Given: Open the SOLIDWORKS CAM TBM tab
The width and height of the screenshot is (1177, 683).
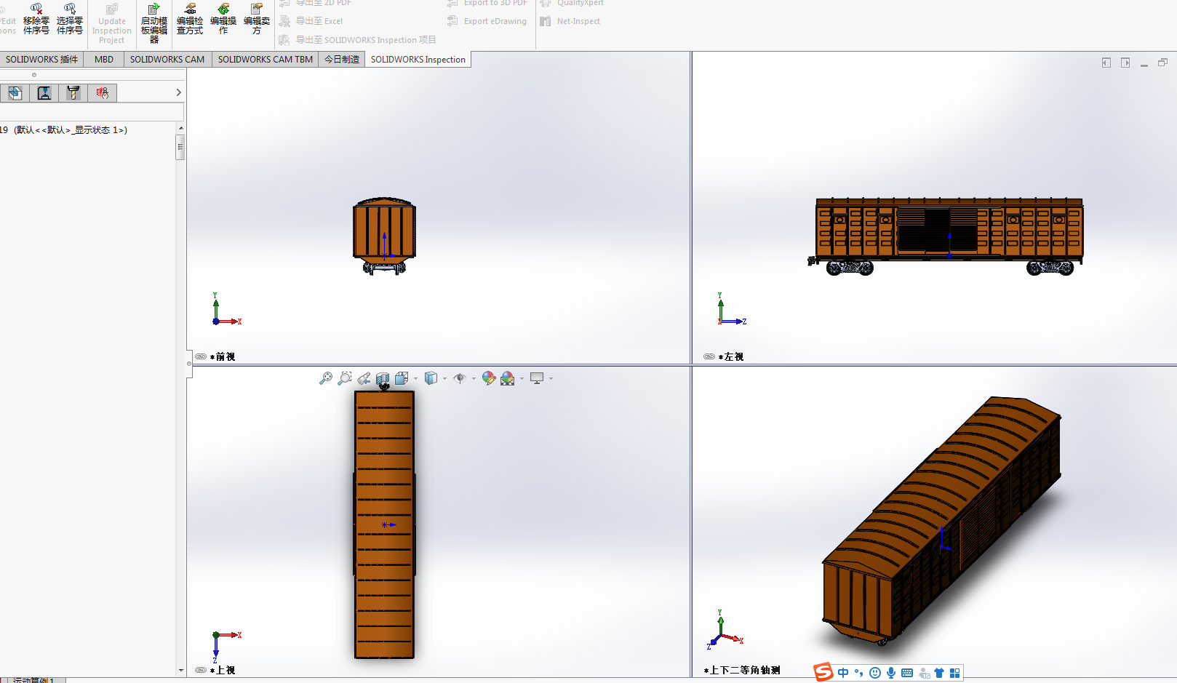Looking at the screenshot, I should [266, 60].
